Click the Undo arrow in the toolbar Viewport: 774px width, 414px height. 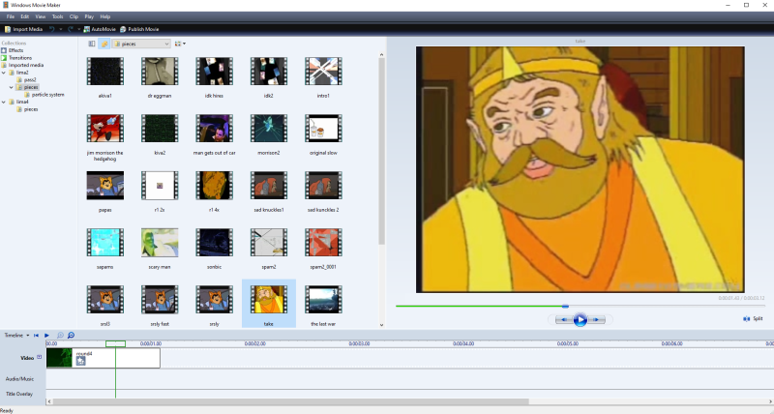52,29
